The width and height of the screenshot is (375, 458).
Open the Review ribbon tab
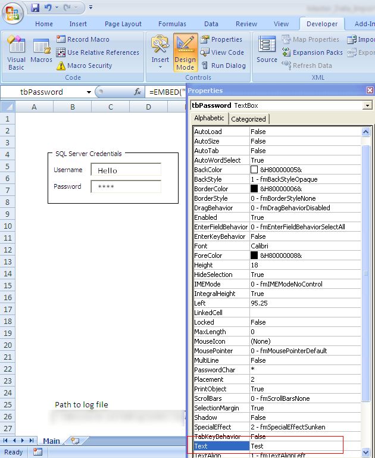pos(246,24)
